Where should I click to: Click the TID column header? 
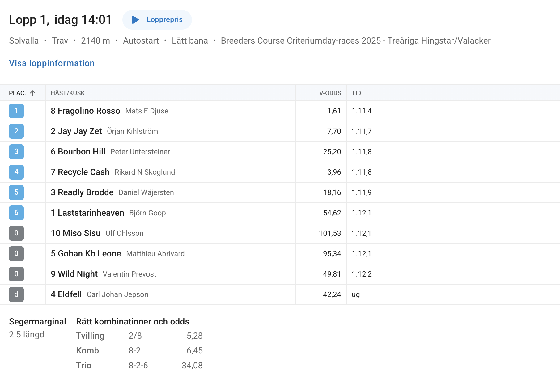(356, 93)
